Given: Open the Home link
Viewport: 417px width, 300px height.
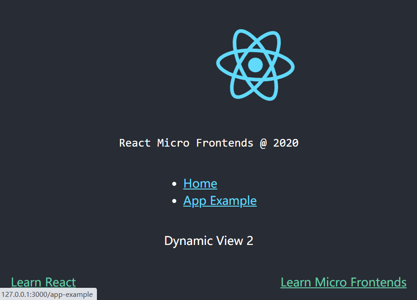Looking at the screenshot, I should (200, 184).
